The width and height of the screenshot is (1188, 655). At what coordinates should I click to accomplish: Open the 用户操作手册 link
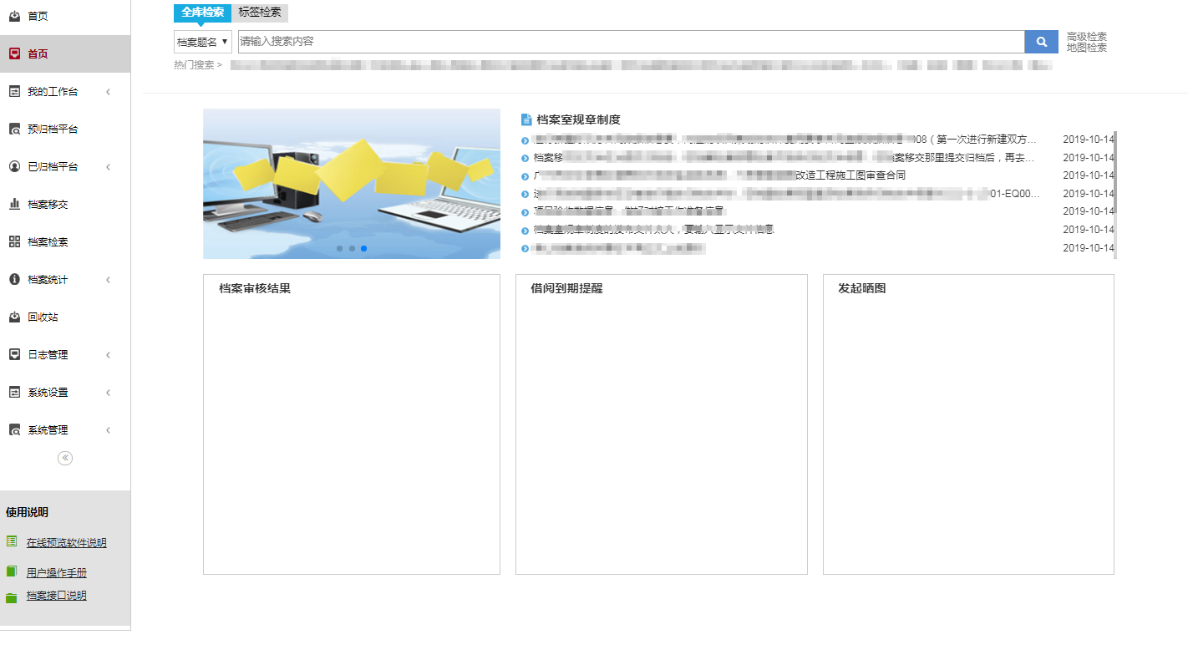point(57,573)
